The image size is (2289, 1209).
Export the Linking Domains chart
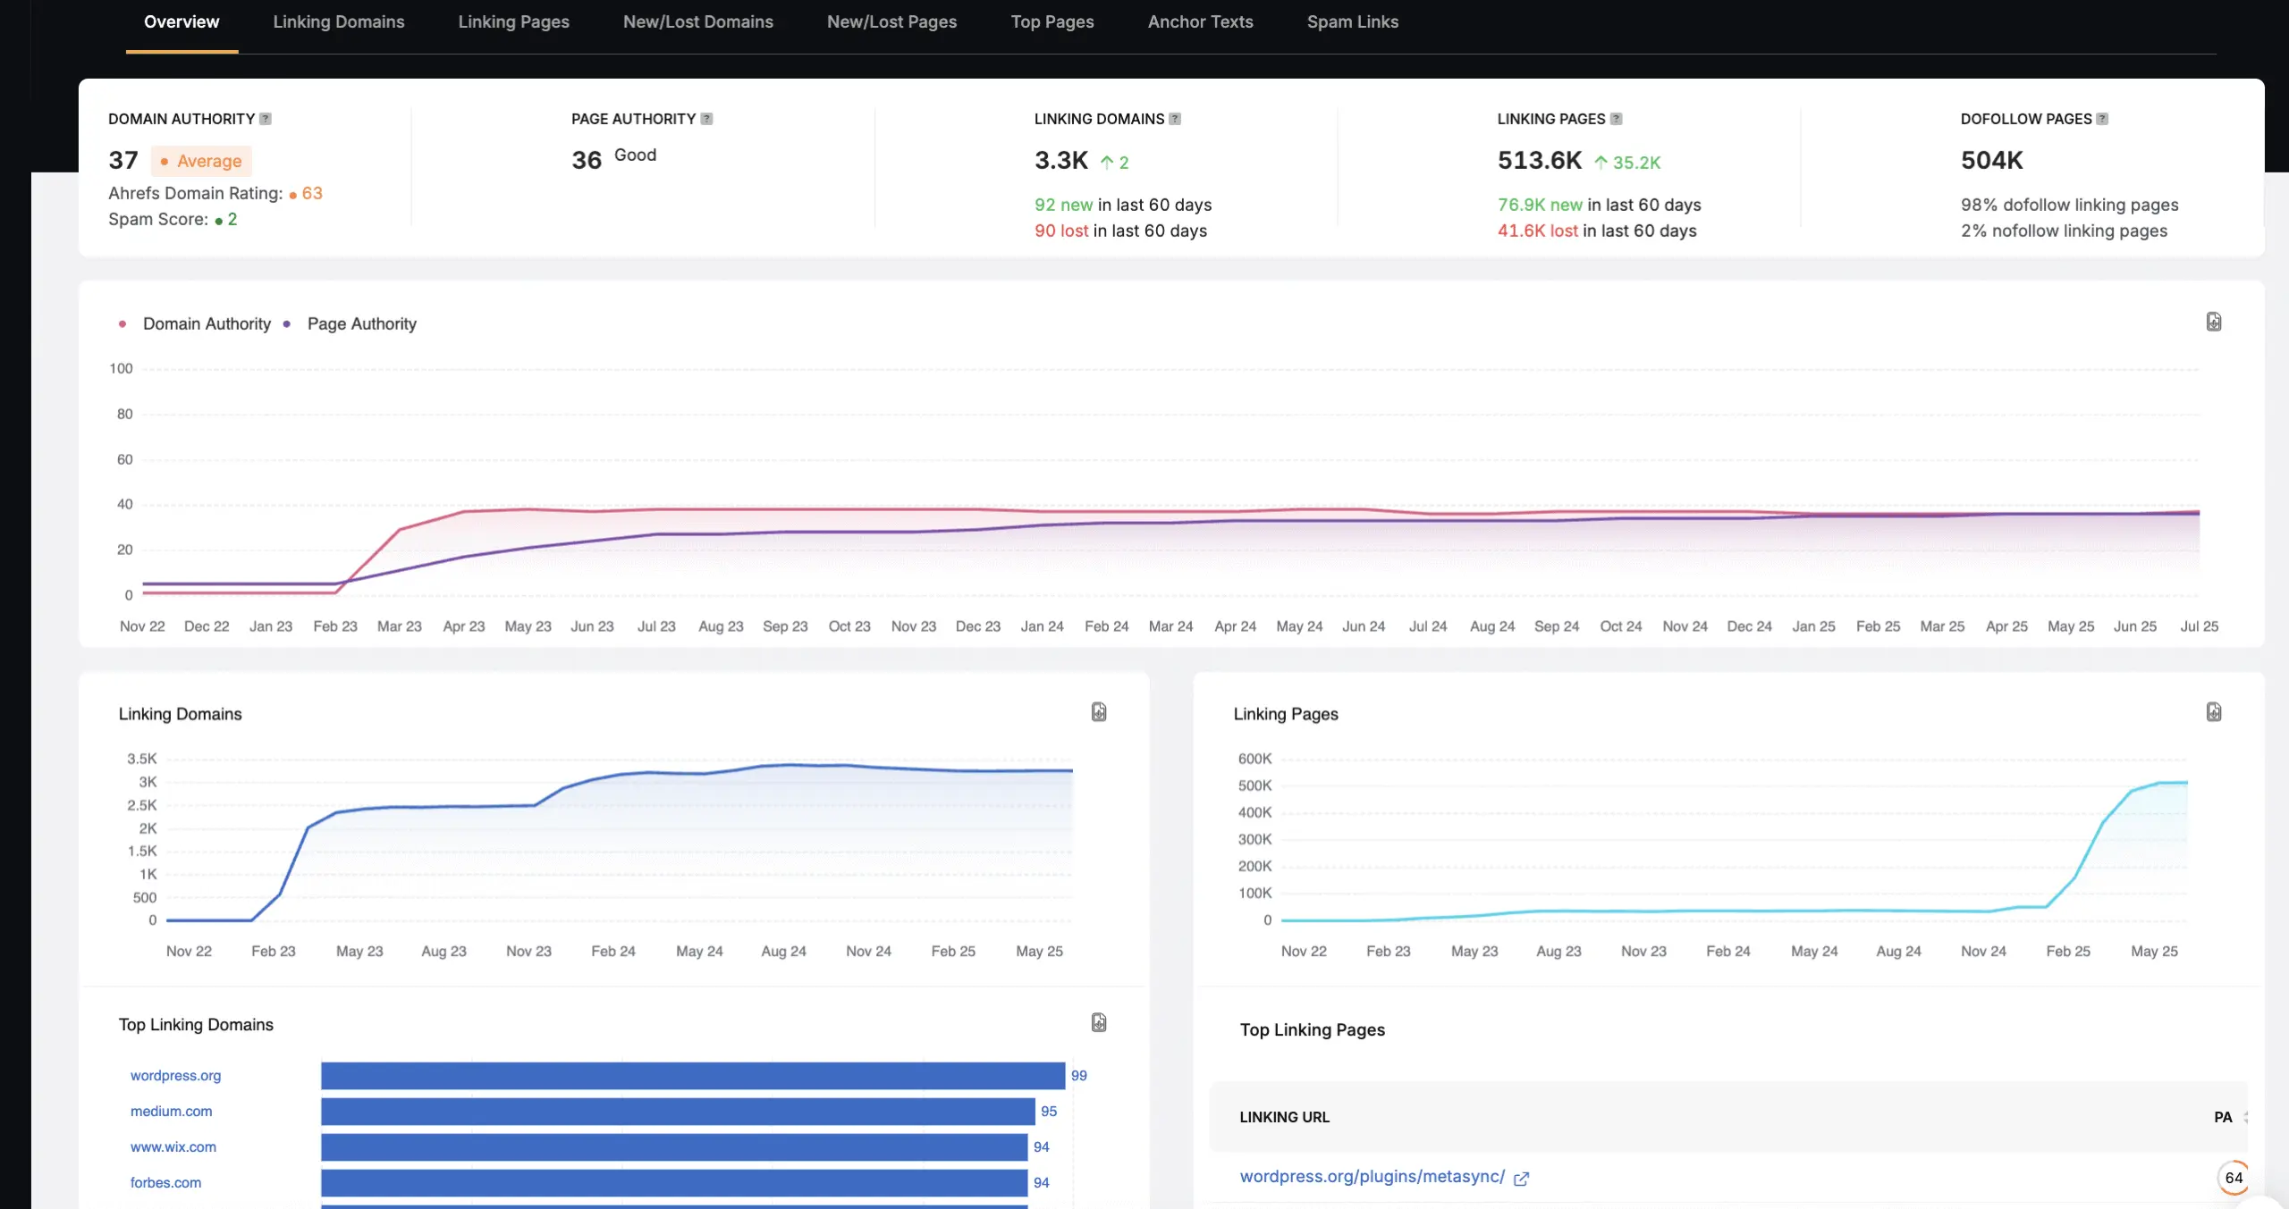1099,712
